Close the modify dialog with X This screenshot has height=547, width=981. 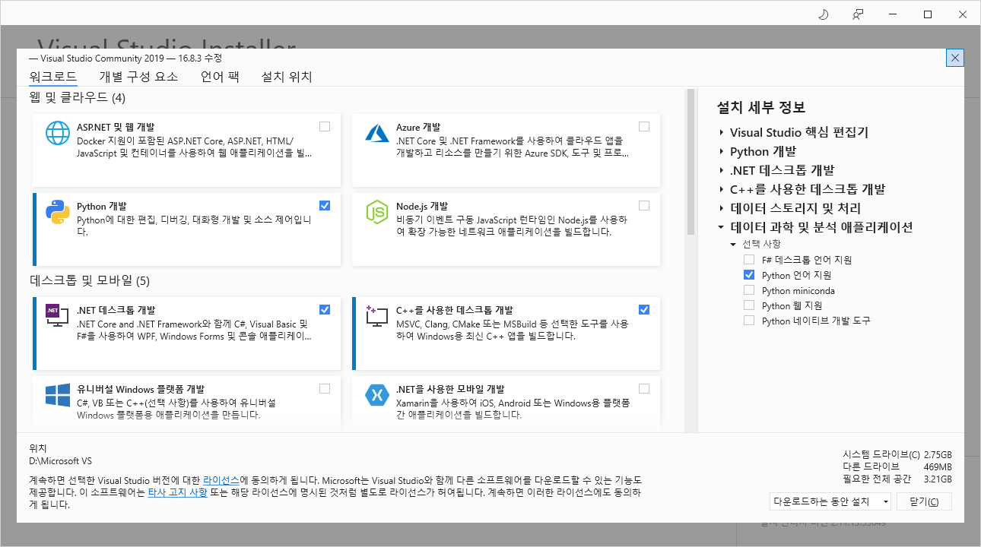(955, 58)
